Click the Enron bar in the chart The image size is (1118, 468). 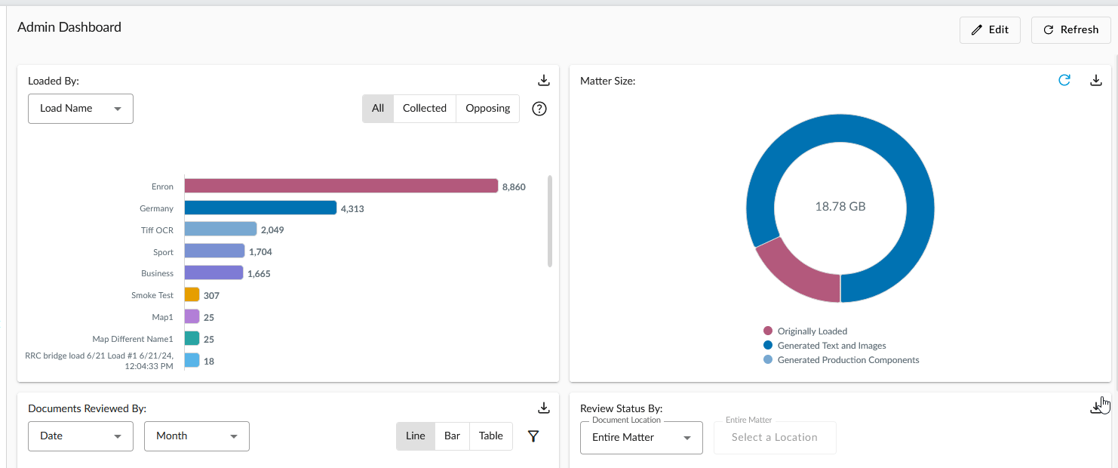coord(339,186)
